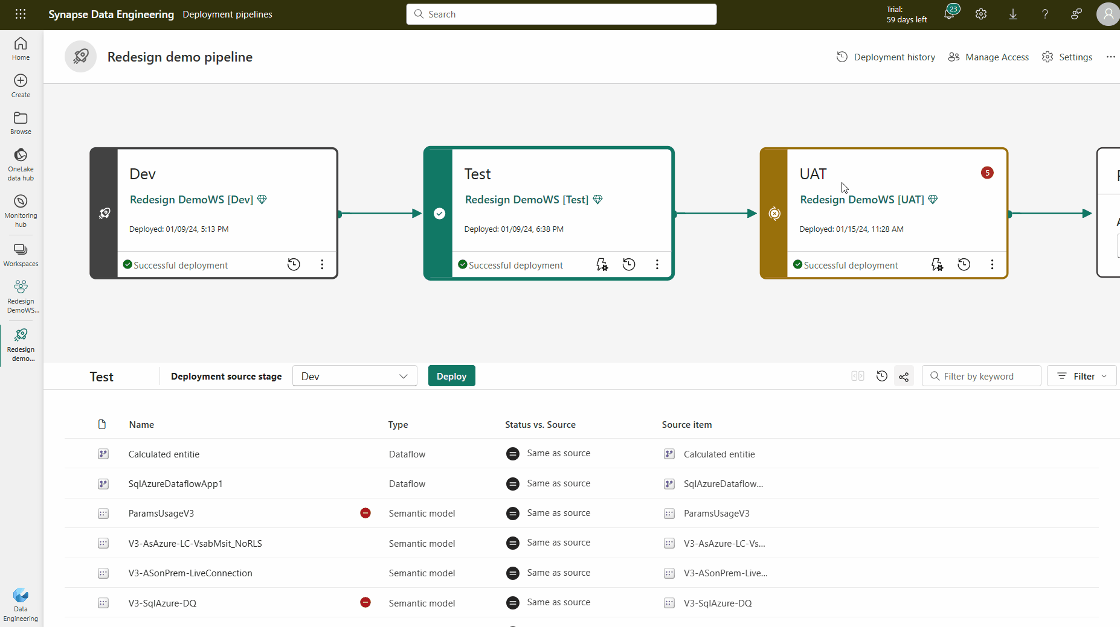Open more options for the Dev stage

(322, 264)
